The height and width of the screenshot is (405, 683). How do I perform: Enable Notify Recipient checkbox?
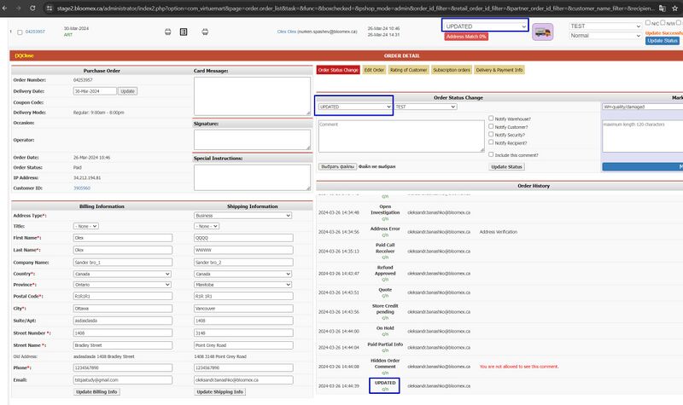[491, 142]
